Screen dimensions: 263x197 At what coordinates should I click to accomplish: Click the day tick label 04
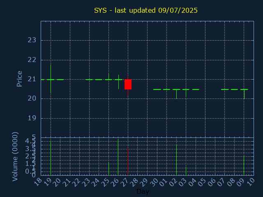coord(193,182)
